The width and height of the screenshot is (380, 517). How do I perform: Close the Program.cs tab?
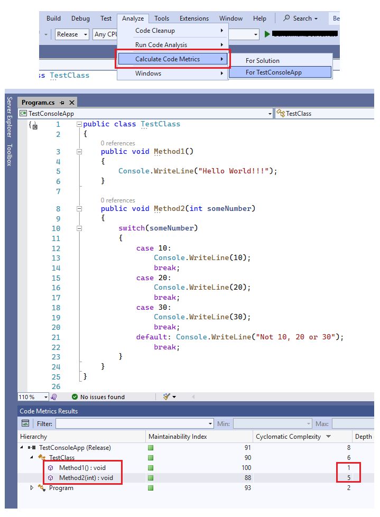tap(71, 103)
